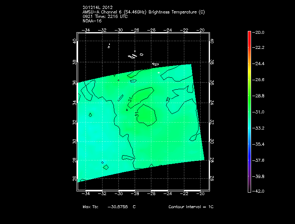This screenshot has height=224, width=295.
Task: Click the green -28.8 region of color bar
Action: point(249,96)
